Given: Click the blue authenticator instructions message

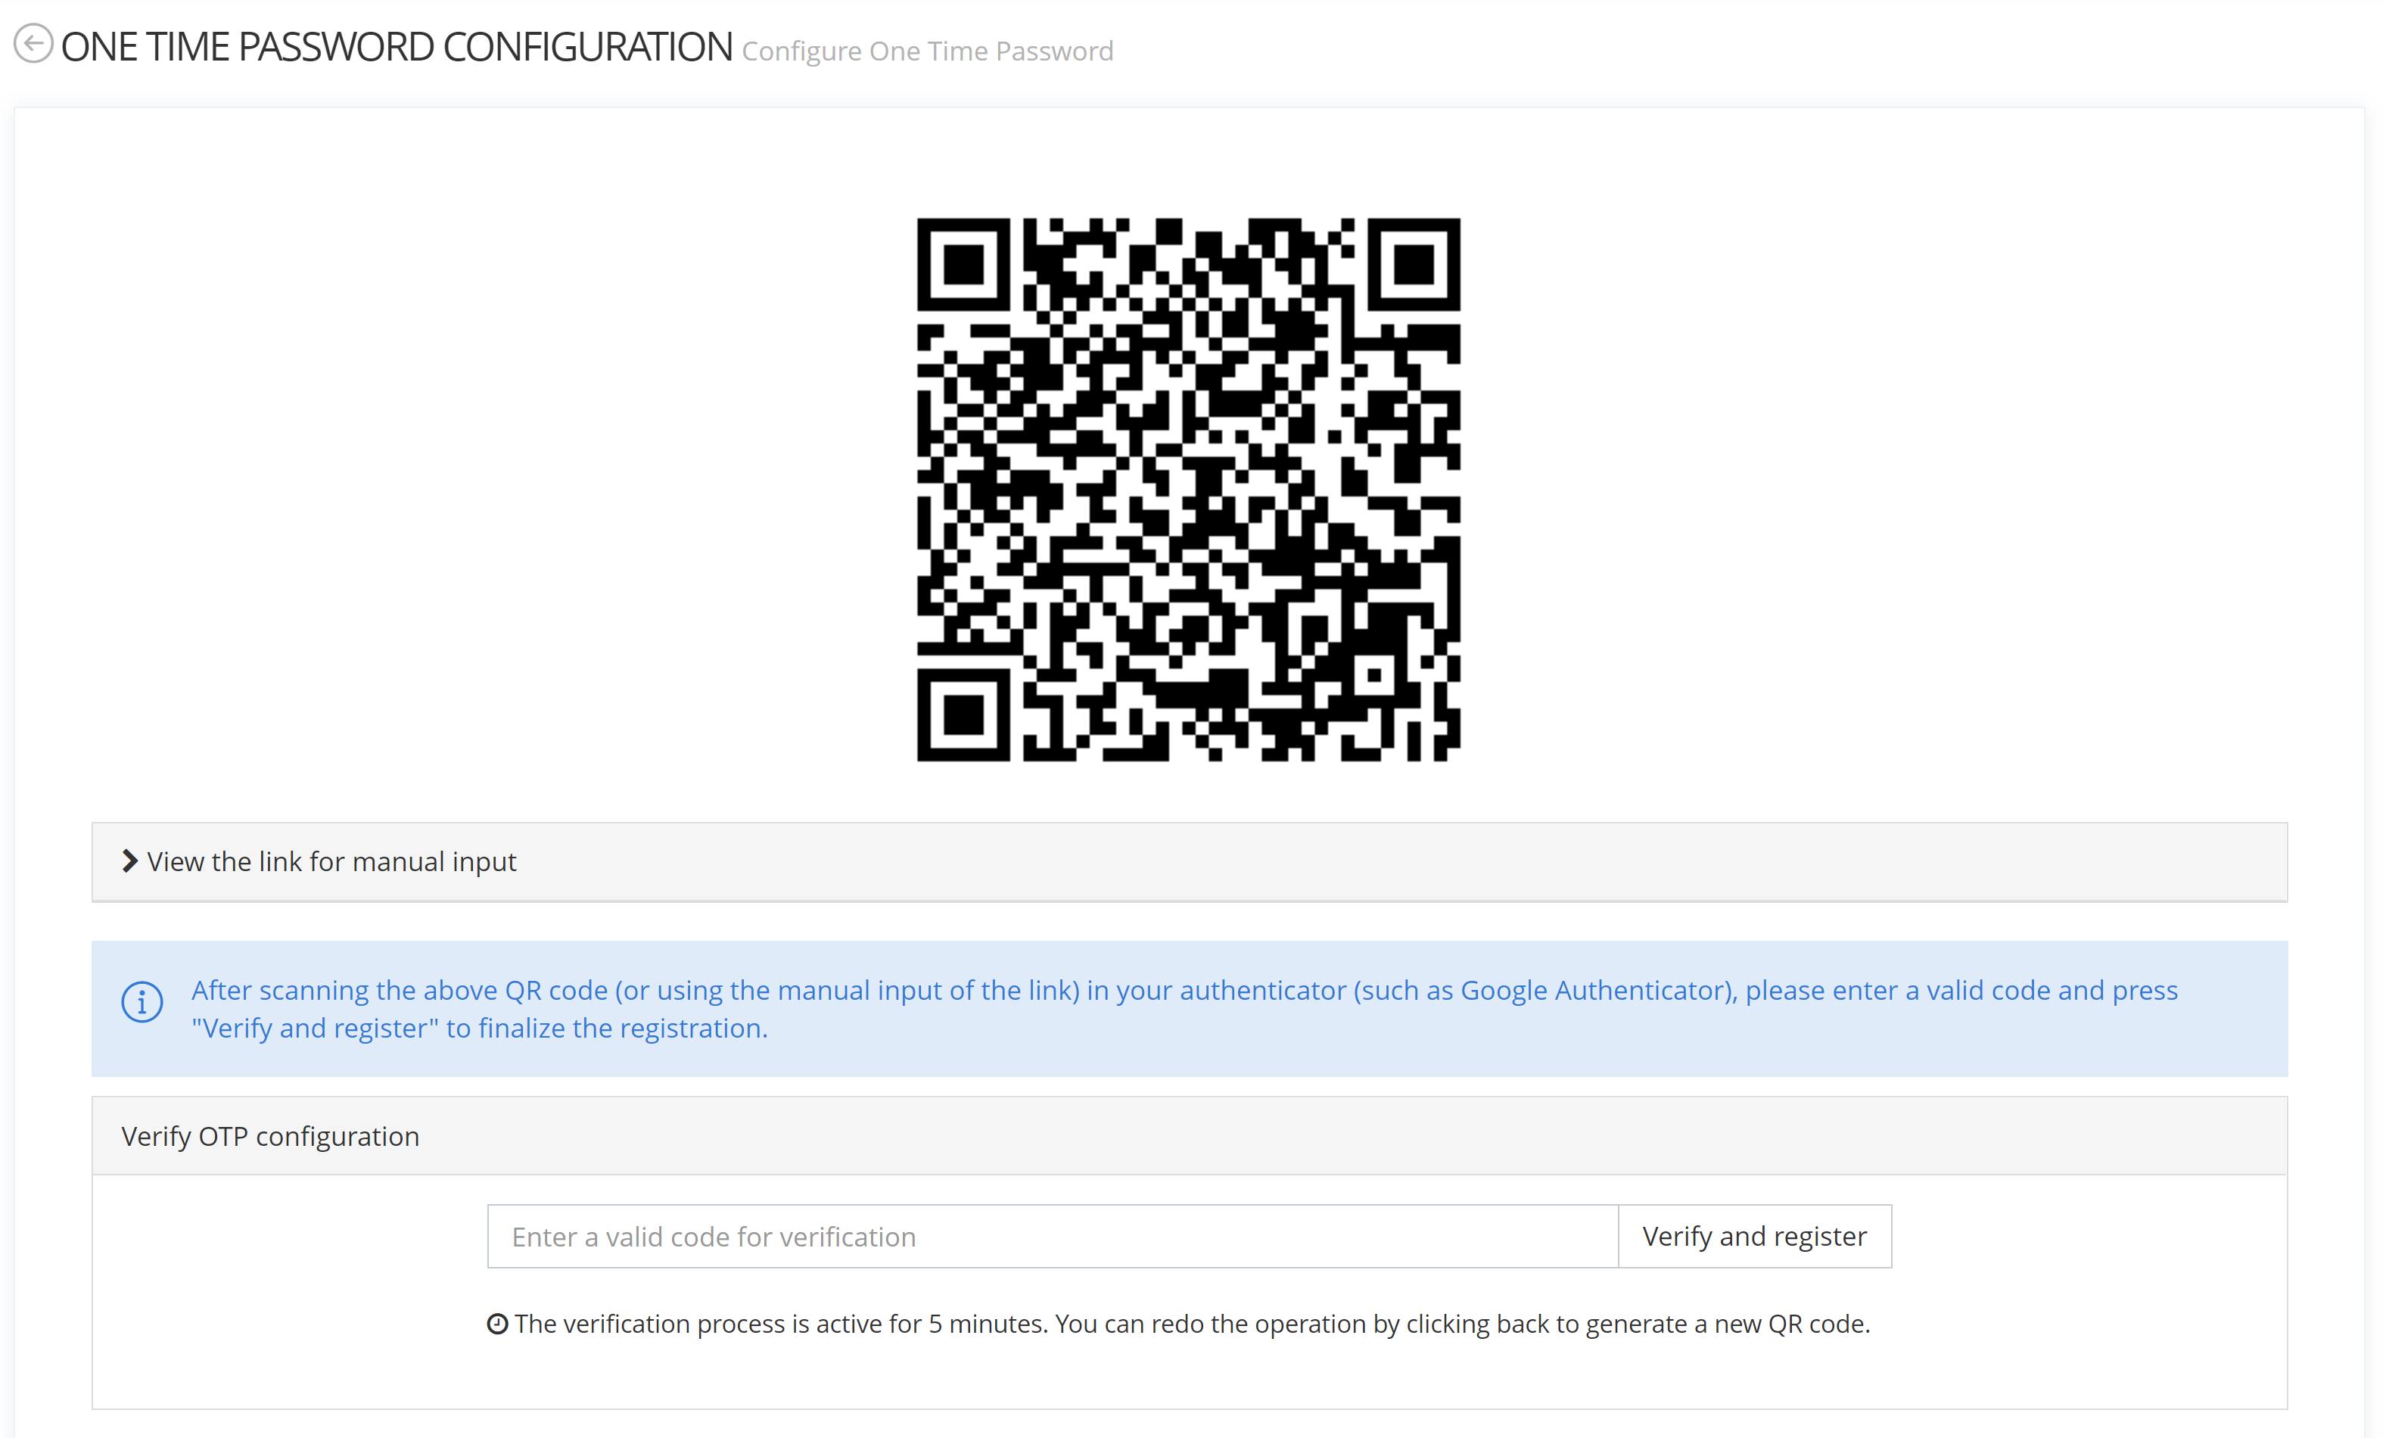Looking at the screenshot, I should tap(1184, 1009).
